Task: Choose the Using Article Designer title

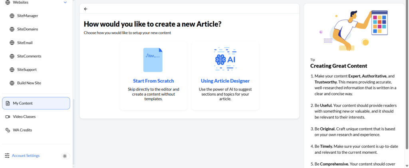Action: [225, 81]
